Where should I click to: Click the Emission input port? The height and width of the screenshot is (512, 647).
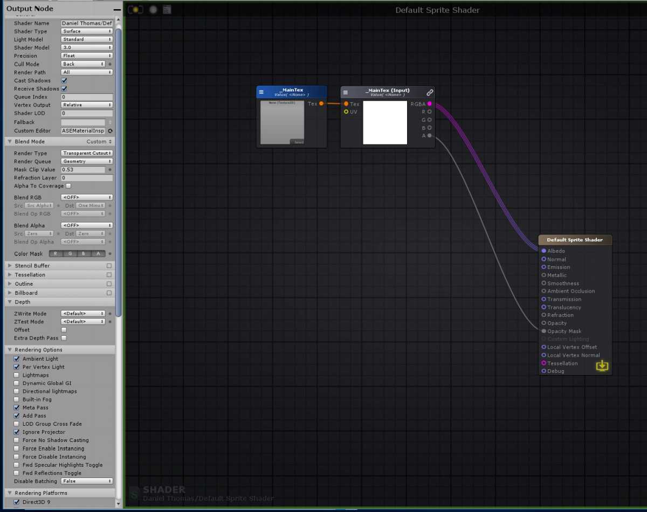pos(544,267)
